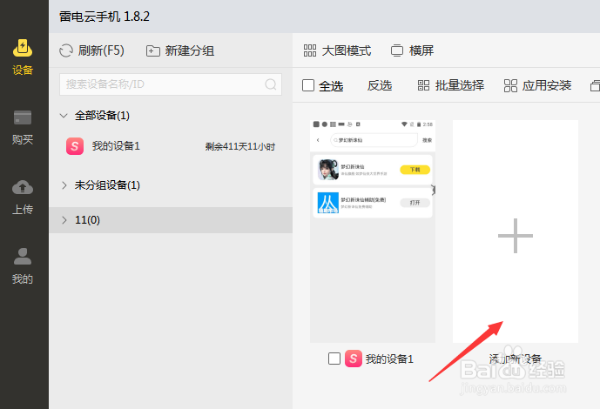Image resolution: width=600 pixels, height=409 pixels.
Task: Expand the 未分组设备(1) group
Action: pyautogui.click(x=64, y=185)
